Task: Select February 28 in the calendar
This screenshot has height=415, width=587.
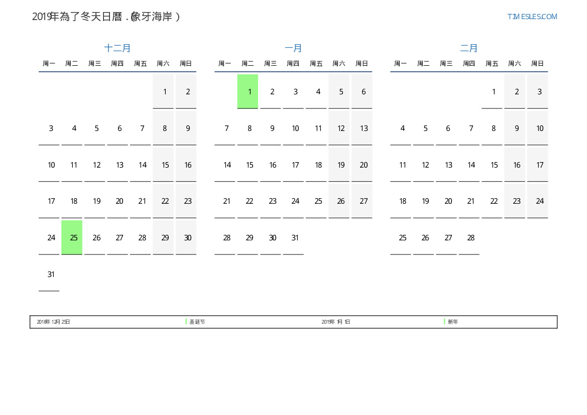Action: (471, 238)
